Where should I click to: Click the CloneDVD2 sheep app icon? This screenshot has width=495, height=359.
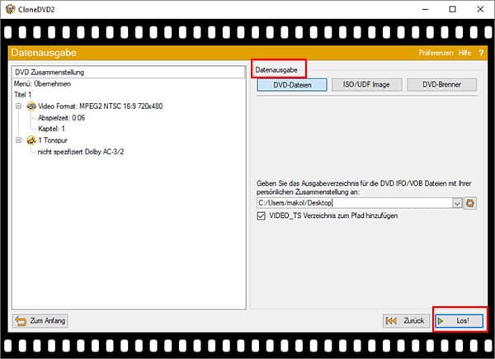click(x=10, y=9)
